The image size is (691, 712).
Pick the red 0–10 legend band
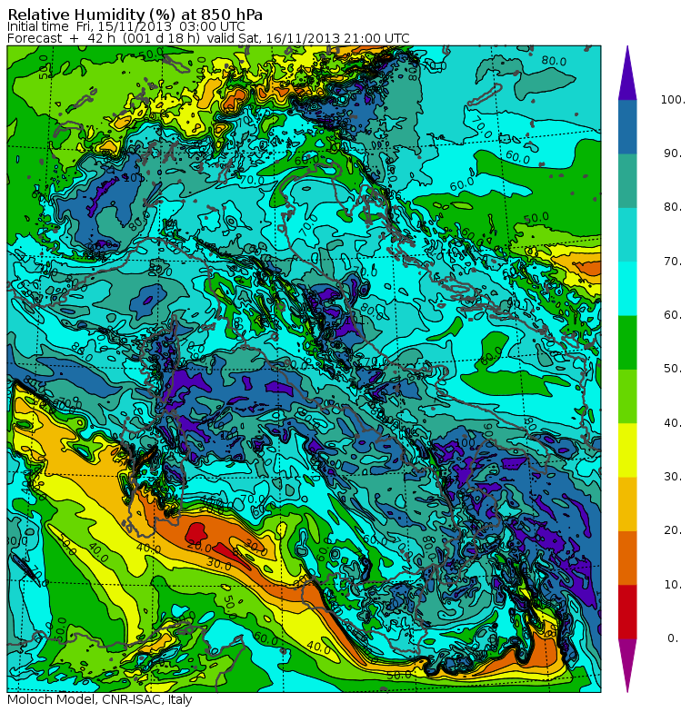point(627,612)
